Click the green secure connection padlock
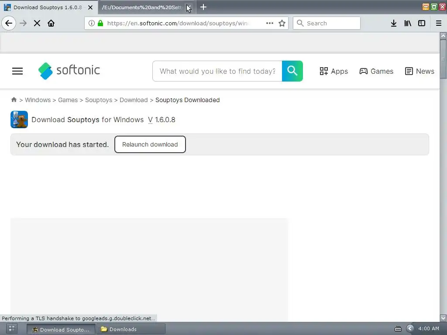Viewport: 447px width, 335px height. tap(100, 23)
